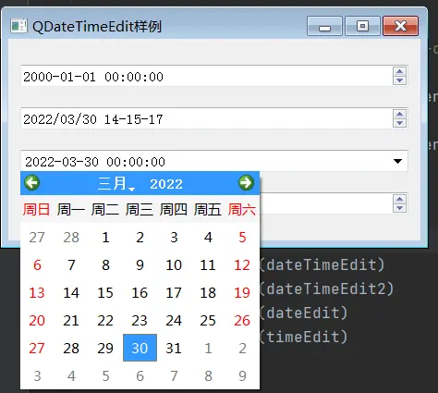Pick March 15 in the calendar
438x393 pixels.
pyautogui.click(x=105, y=293)
